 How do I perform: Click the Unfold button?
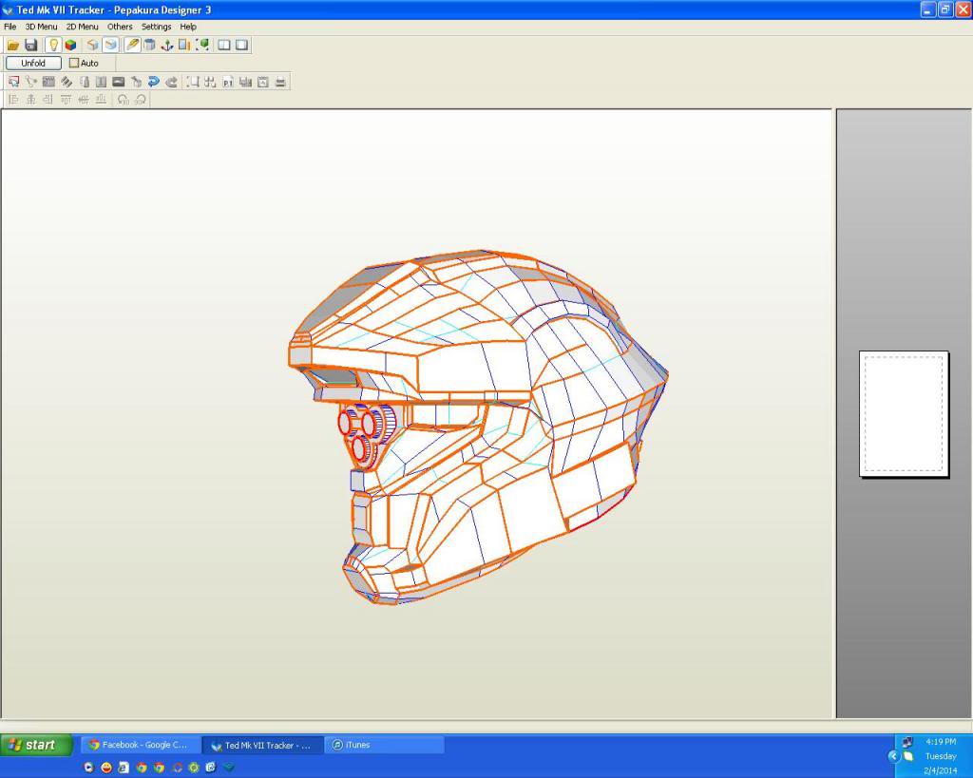33,63
